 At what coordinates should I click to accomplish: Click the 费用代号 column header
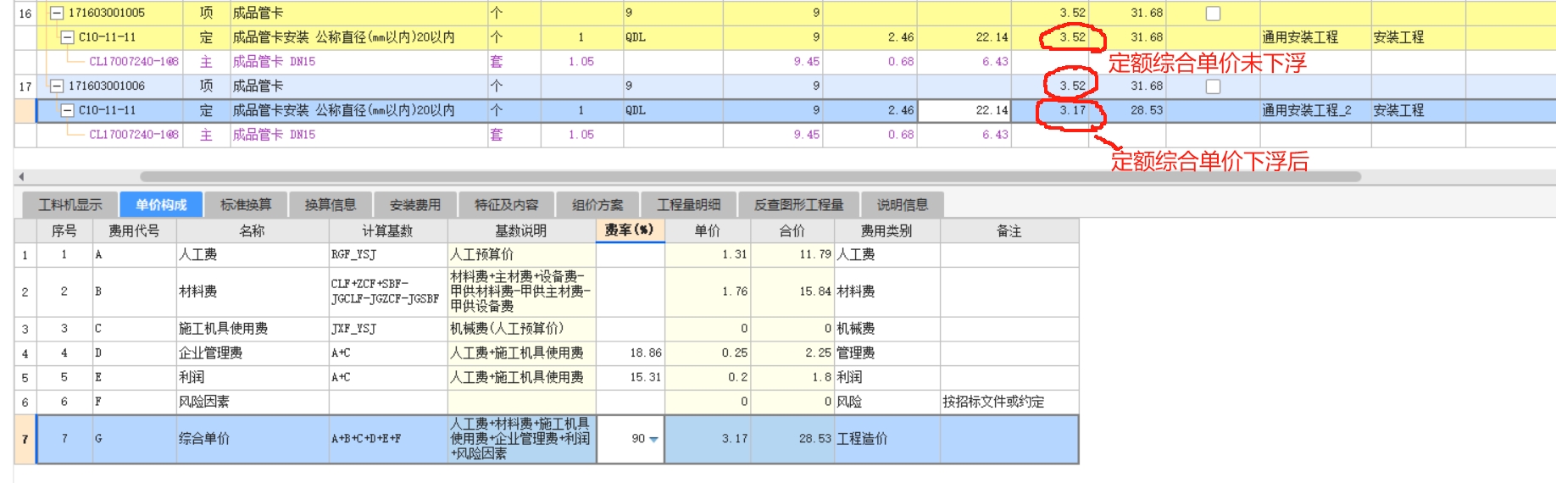pos(134,230)
